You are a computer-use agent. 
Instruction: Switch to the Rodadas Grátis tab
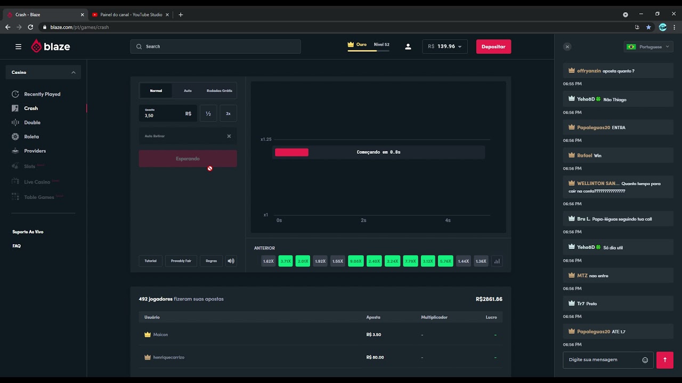pos(220,90)
